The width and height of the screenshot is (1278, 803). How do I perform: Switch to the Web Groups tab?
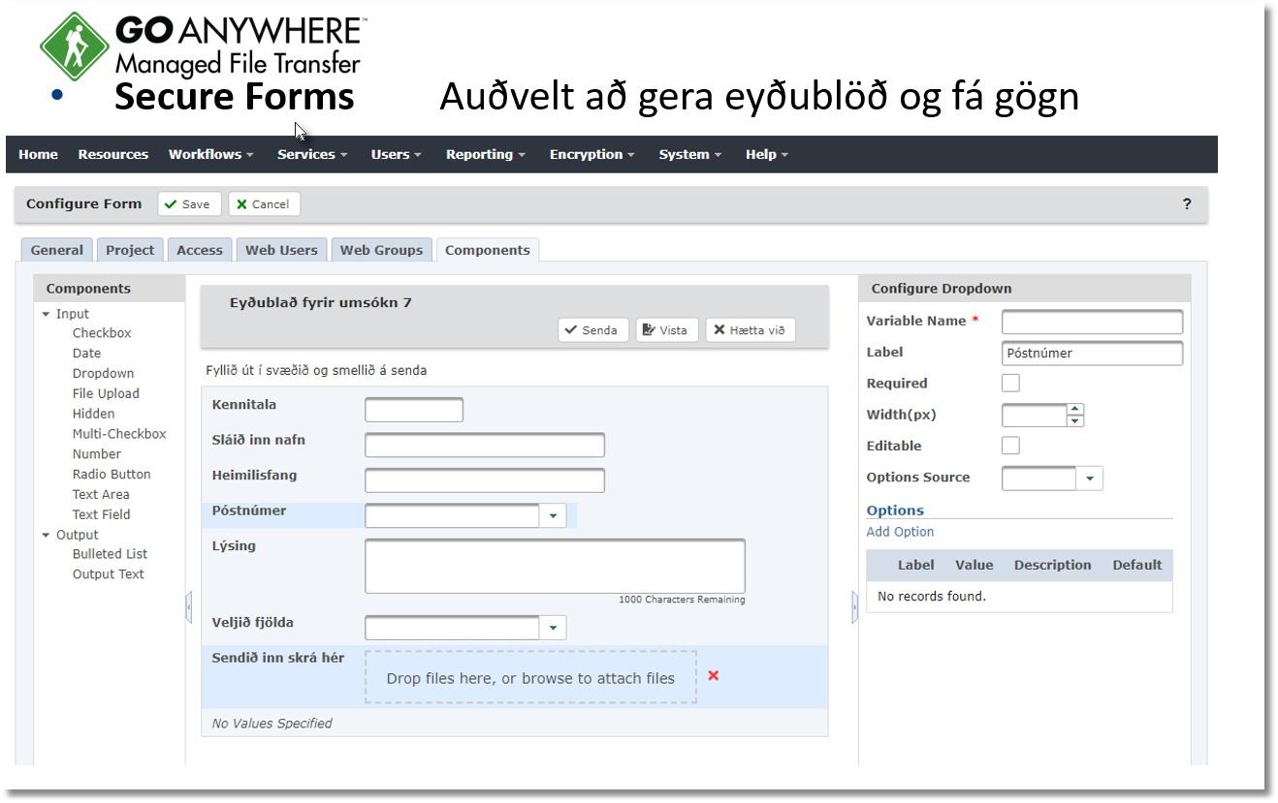pos(381,250)
